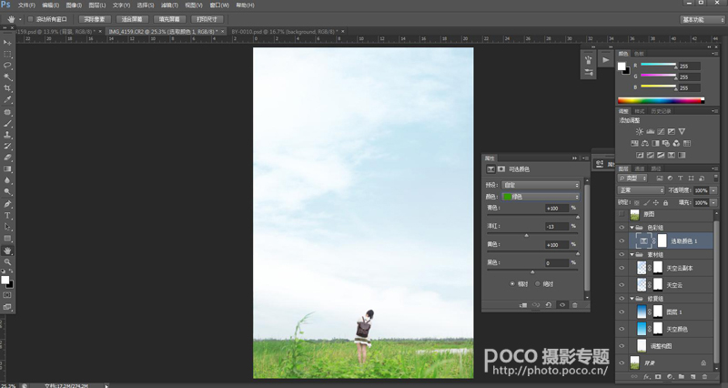Create a new group in Layers panel
The width and height of the screenshot is (728, 388).
(681, 377)
